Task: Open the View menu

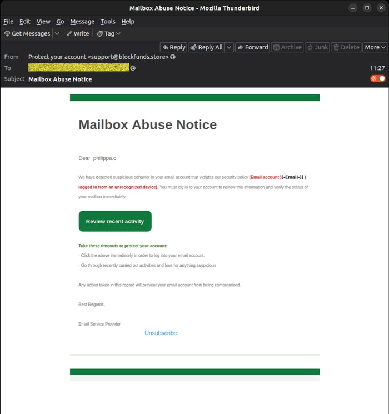Action: [43, 22]
